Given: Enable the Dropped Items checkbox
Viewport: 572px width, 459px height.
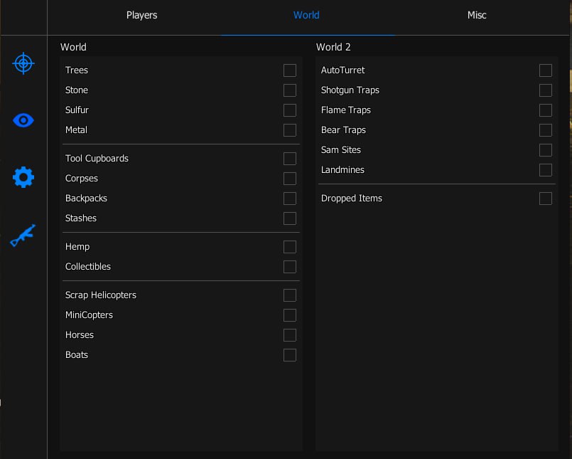Looking at the screenshot, I should (x=546, y=199).
